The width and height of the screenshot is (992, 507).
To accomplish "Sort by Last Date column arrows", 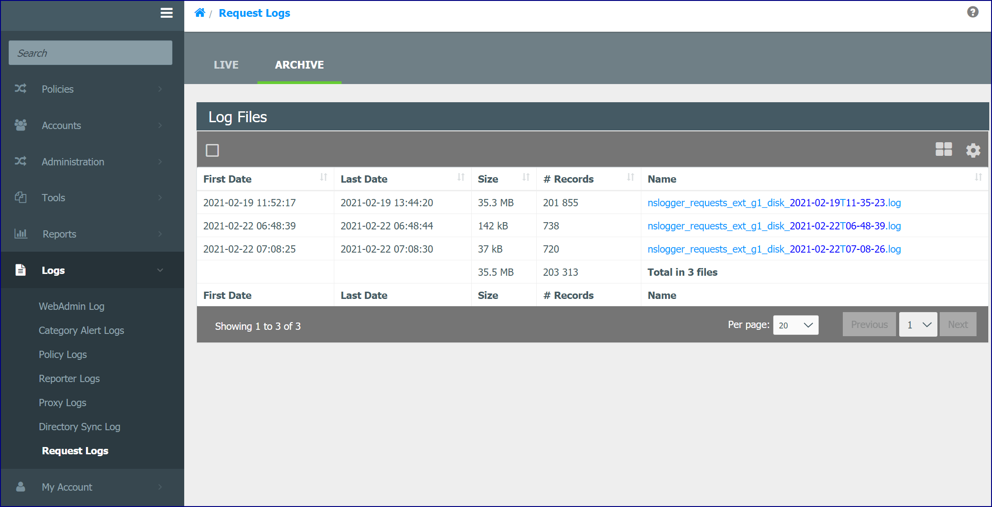I will click(x=461, y=177).
